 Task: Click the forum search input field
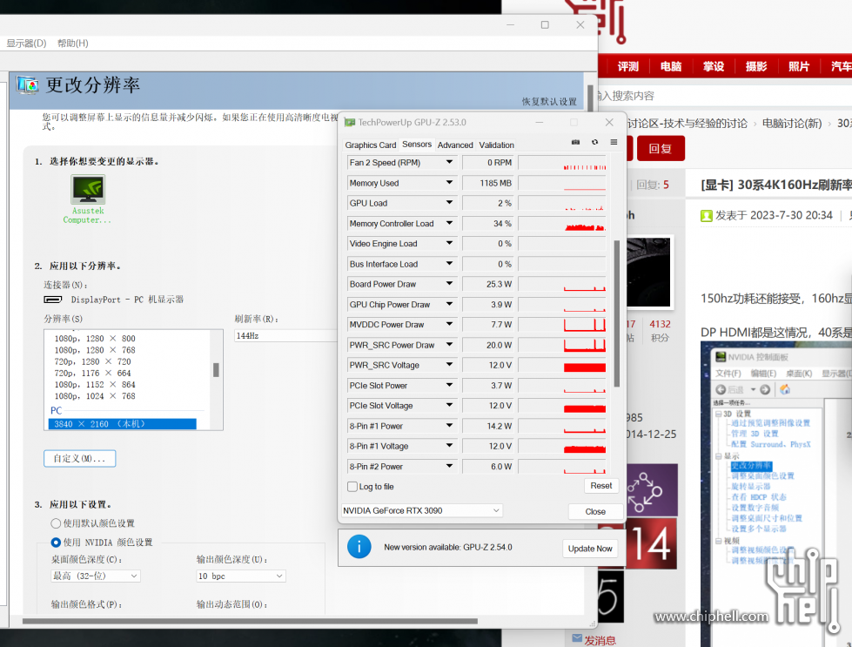click(x=724, y=96)
